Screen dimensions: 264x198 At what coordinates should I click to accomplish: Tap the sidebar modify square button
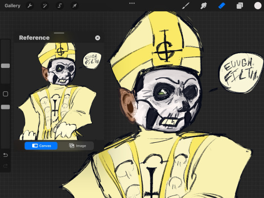click(5, 94)
